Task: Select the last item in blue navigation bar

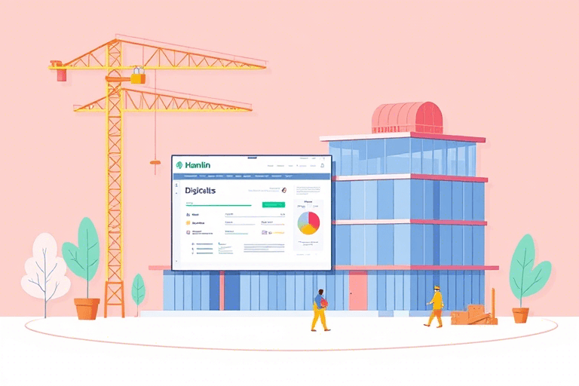Action: click(x=287, y=176)
